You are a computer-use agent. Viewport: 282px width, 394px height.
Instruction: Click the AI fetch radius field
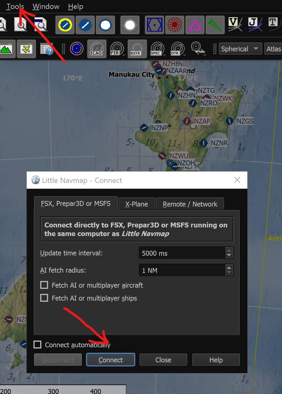[182, 270]
